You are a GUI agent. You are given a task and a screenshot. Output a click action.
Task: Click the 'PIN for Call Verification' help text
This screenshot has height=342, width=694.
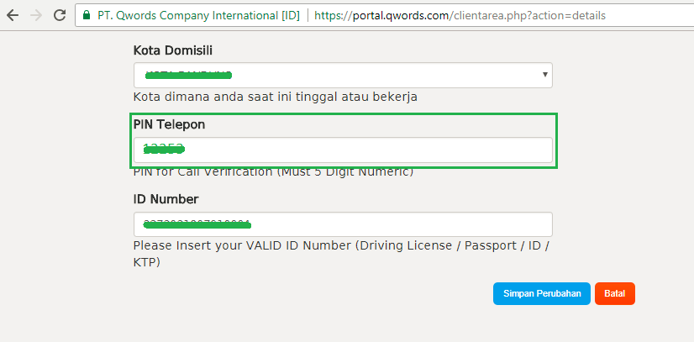click(273, 171)
